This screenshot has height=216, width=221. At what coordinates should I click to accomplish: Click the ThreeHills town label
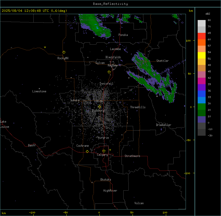pyautogui.click(x=138, y=107)
